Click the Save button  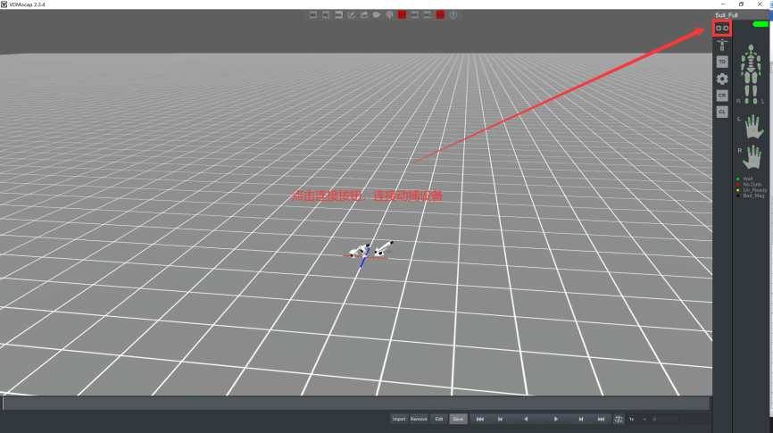click(x=458, y=419)
